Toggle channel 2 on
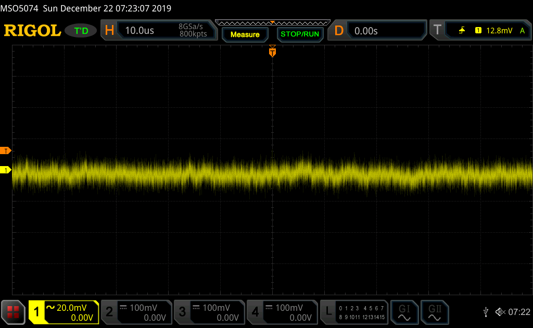The image size is (533, 328). pyautogui.click(x=136, y=312)
